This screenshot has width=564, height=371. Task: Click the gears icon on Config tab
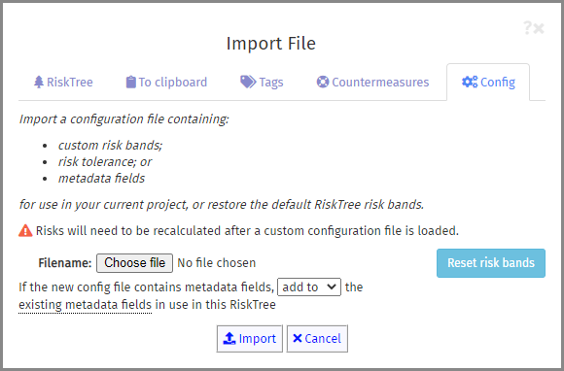tap(470, 82)
